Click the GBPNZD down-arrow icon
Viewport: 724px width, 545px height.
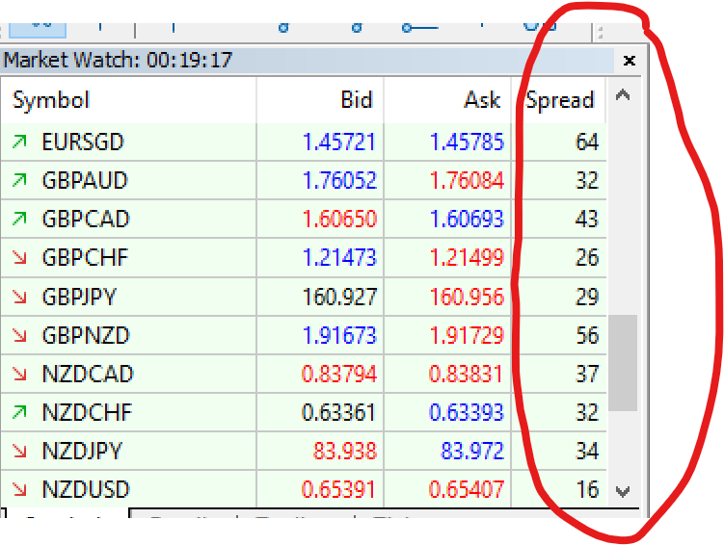click(x=19, y=335)
